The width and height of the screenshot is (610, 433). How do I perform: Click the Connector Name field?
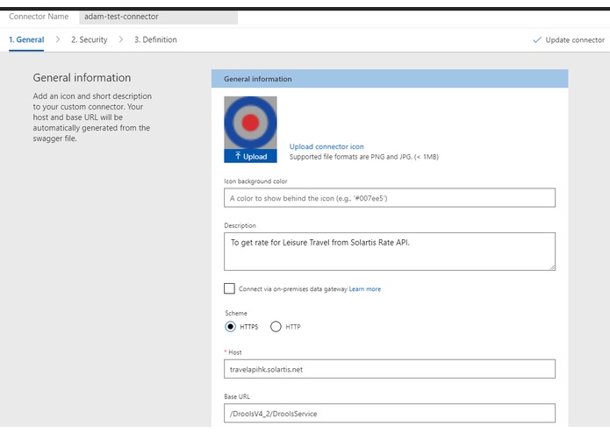pyautogui.click(x=158, y=17)
